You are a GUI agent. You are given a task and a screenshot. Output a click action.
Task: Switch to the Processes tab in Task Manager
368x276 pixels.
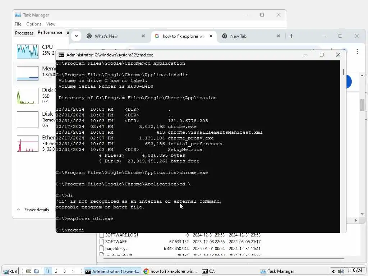[24, 33]
